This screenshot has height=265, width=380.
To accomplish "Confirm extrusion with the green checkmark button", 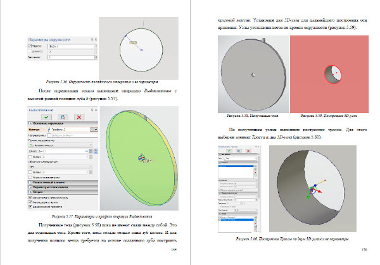I will [x=46, y=117].
